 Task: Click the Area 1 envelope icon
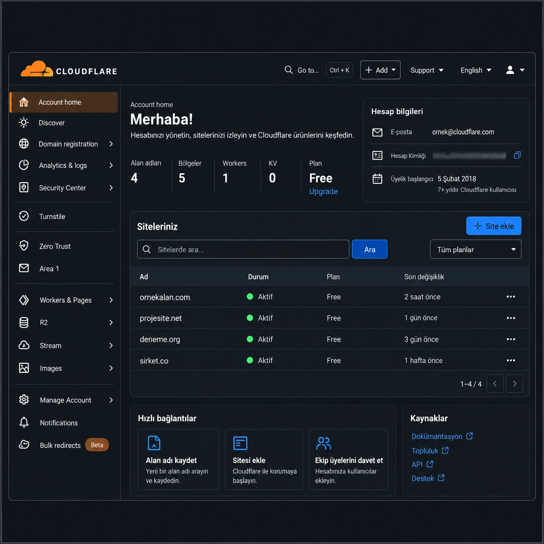pos(24,268)
